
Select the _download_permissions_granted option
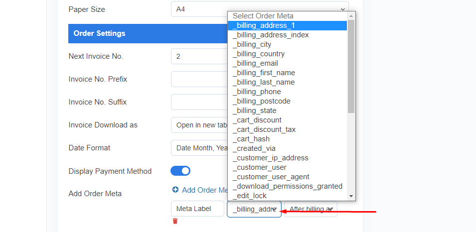click(287, 186)
